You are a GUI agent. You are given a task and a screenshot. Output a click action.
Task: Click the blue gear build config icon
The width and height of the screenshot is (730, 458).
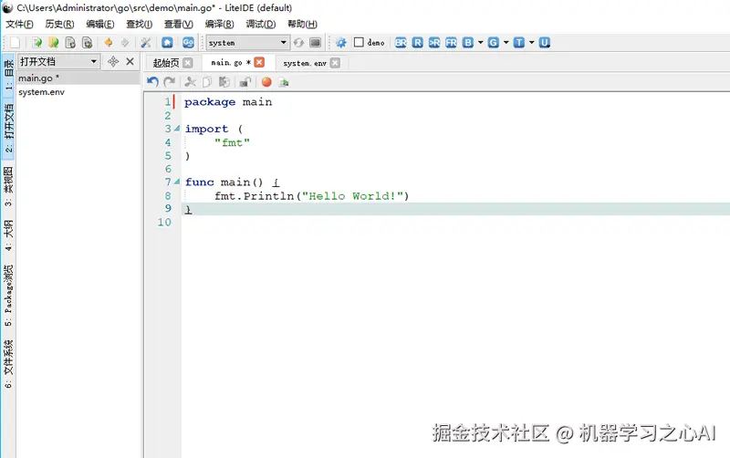pyautogui.click(x=340, y=43)
